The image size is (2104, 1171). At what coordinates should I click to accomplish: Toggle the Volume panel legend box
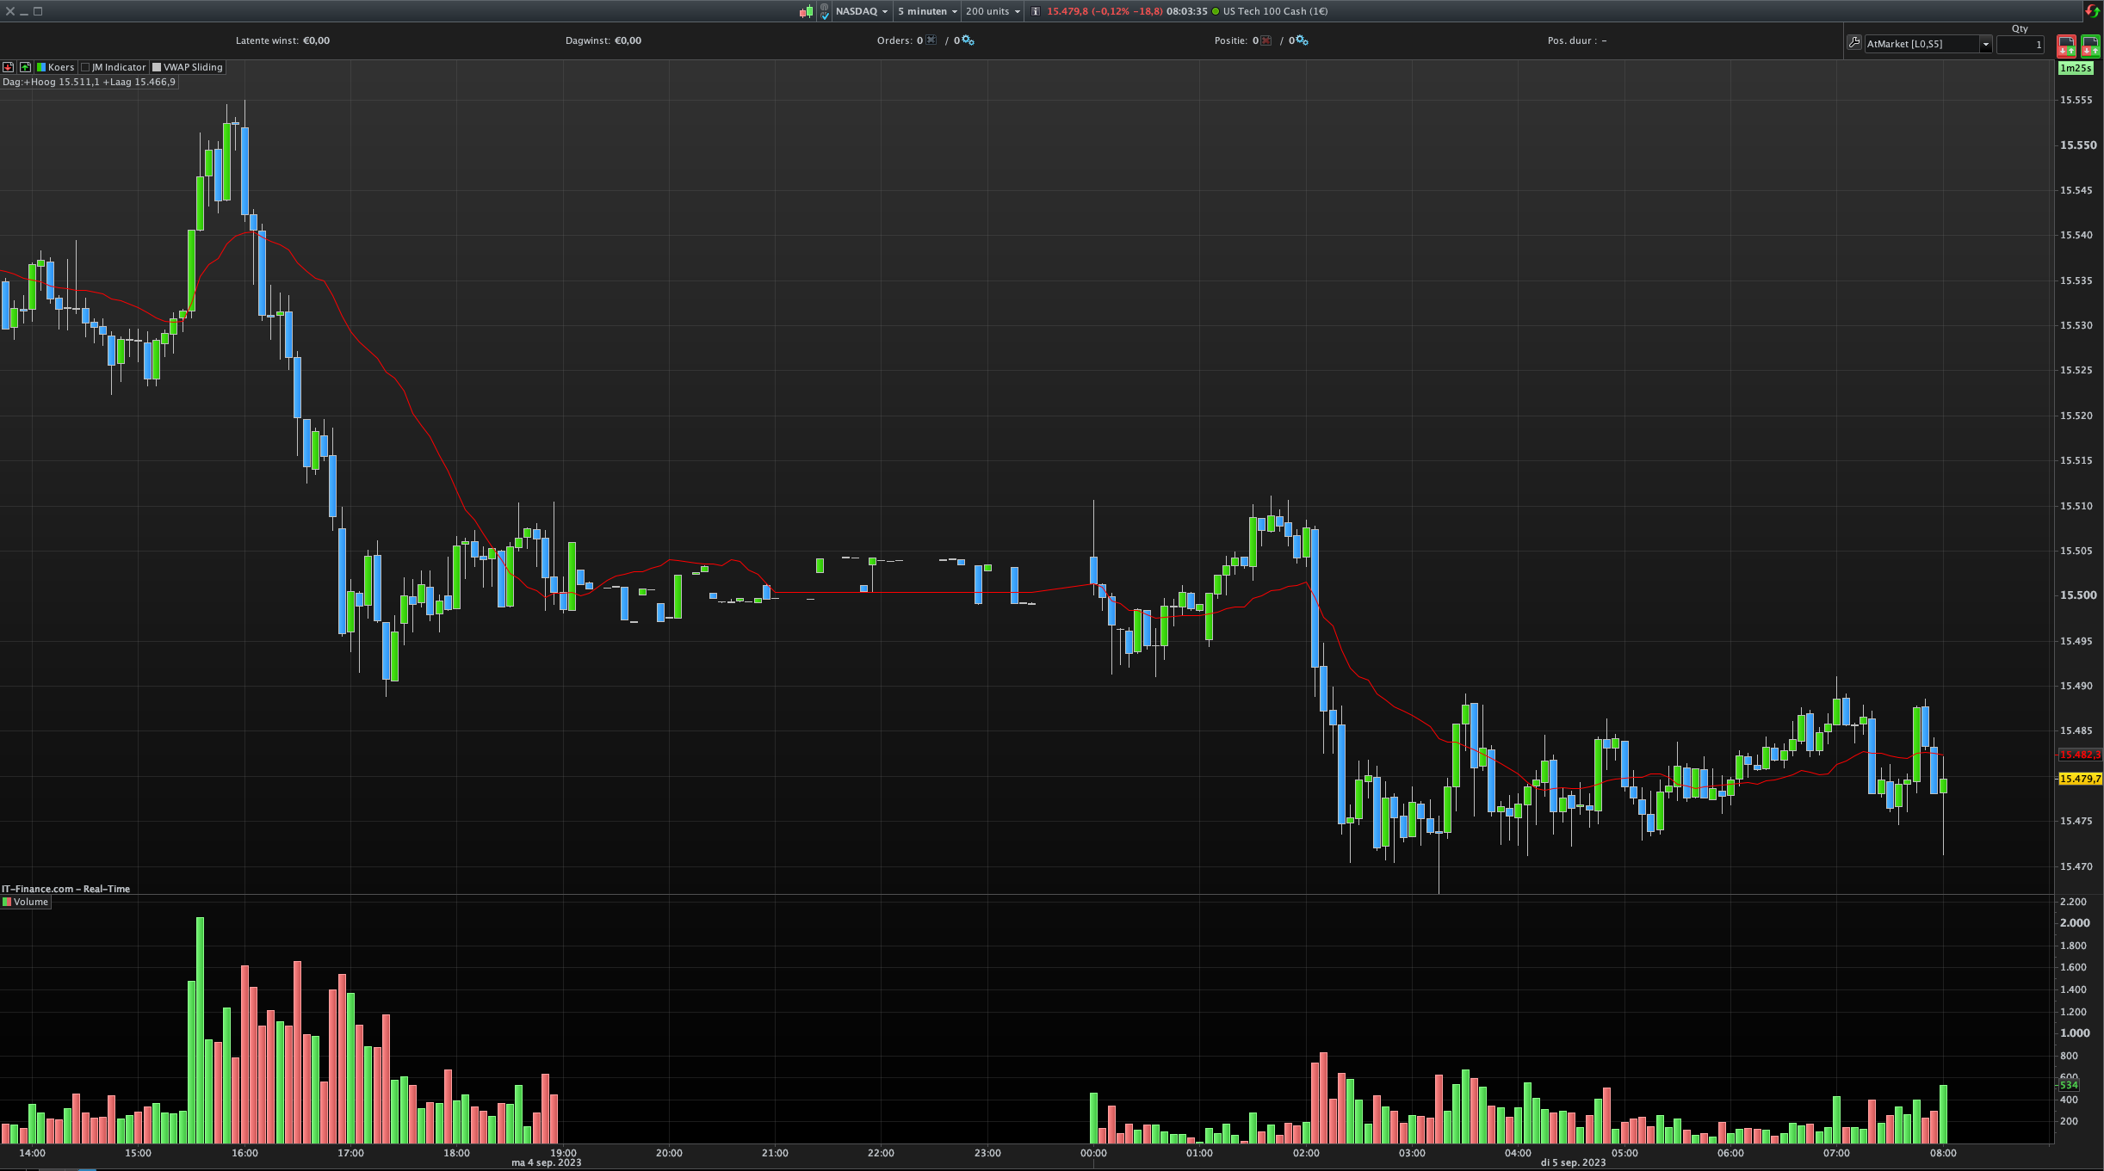(7, 902)
